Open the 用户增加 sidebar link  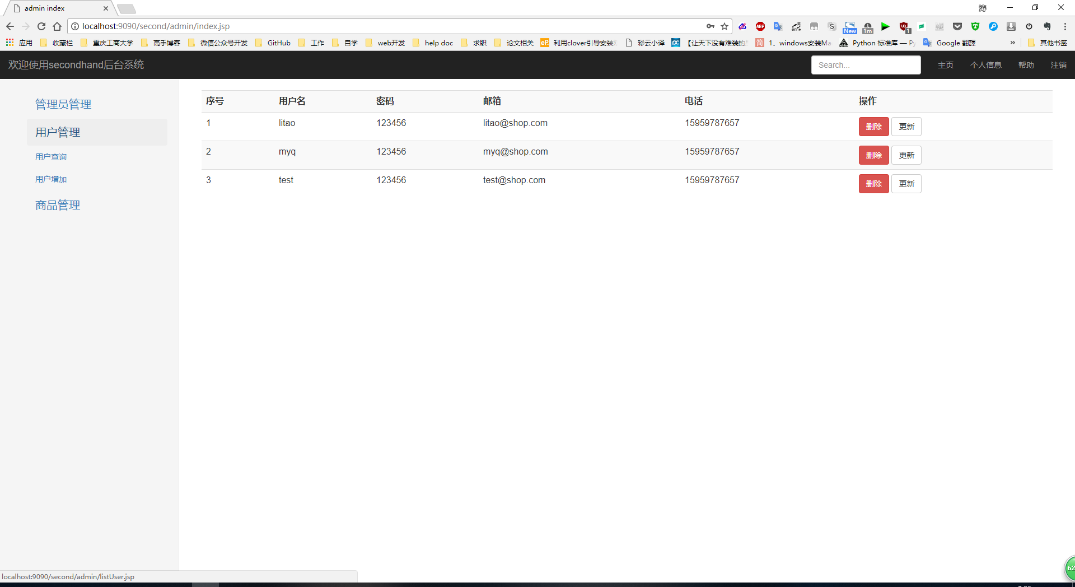pyautogui.click(x=51, y=179)
